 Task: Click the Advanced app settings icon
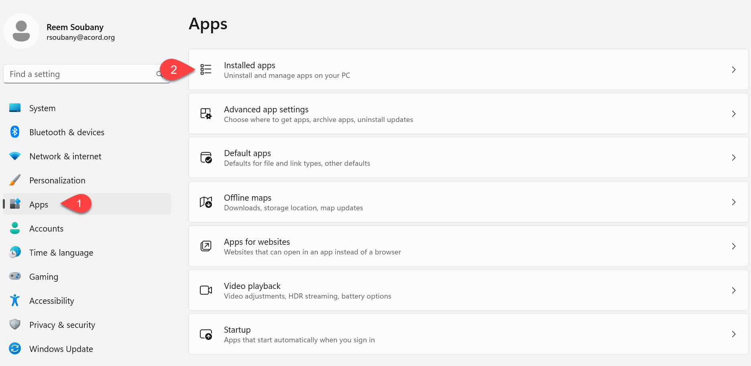pos(206,114)
